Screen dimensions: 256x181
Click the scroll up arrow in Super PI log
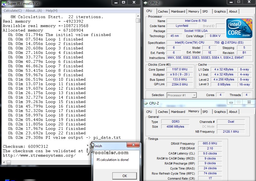[138, 16]
